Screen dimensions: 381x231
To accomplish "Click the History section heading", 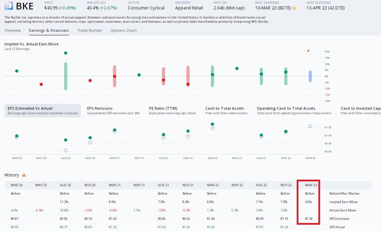I will click(x=12, y=175).
